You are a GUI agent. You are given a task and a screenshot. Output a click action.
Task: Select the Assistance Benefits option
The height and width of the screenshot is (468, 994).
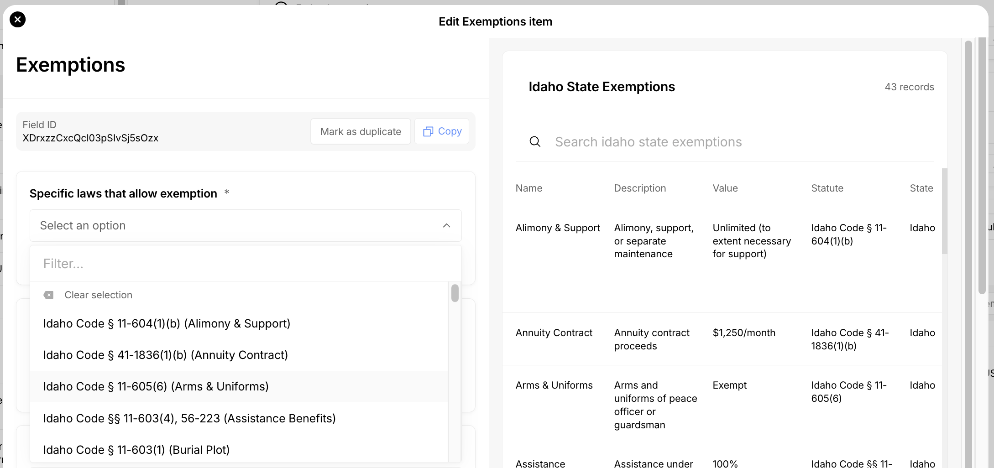click(189, 418)
